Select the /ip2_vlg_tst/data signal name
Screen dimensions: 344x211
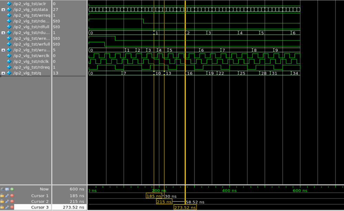coord(31,10)
